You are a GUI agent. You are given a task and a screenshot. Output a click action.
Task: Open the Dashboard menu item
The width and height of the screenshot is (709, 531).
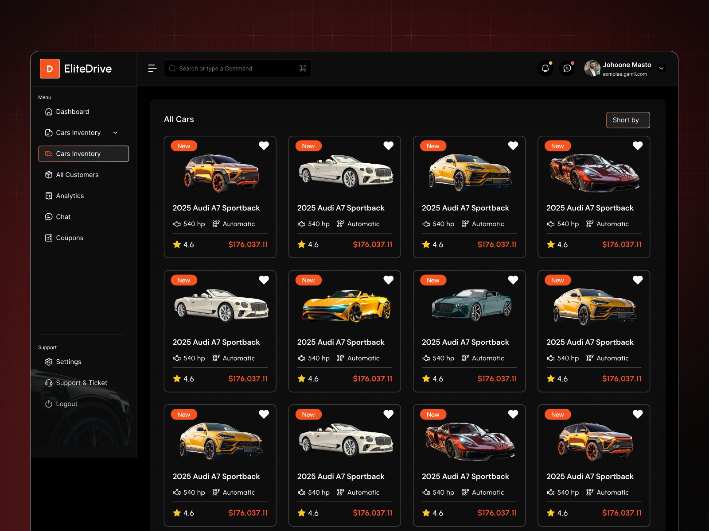click(x=72, y=112)
